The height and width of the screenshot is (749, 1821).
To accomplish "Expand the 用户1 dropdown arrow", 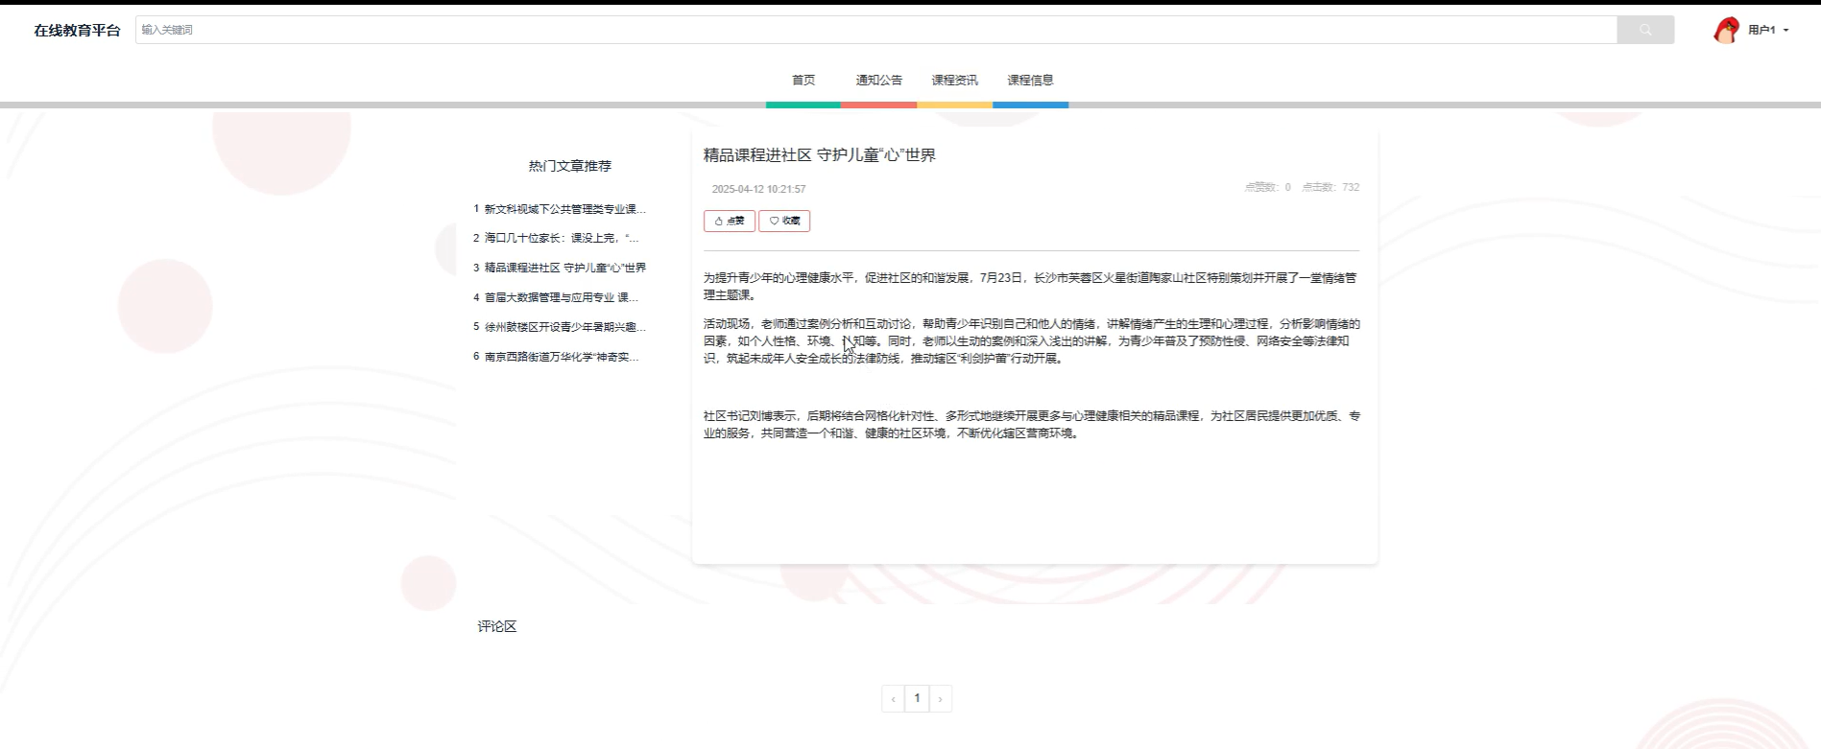I will [x=1785, y=31].
